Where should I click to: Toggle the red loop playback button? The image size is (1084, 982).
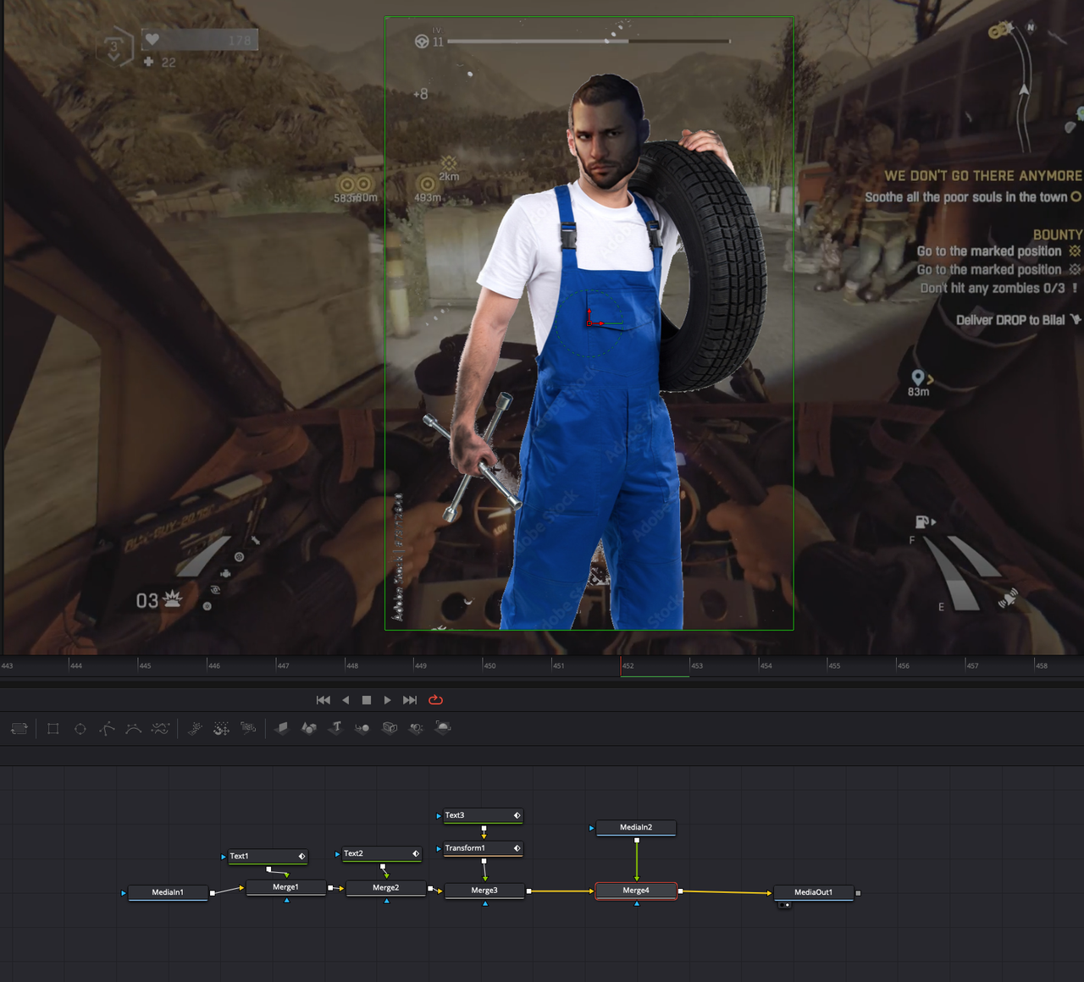click(x=436, y=700)
